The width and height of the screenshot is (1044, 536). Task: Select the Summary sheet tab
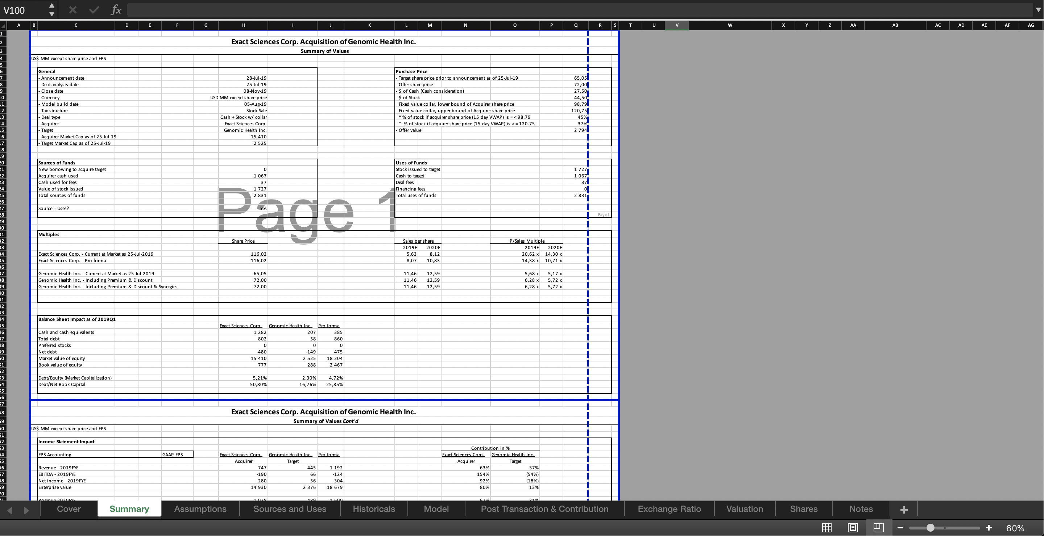point(129,509)
